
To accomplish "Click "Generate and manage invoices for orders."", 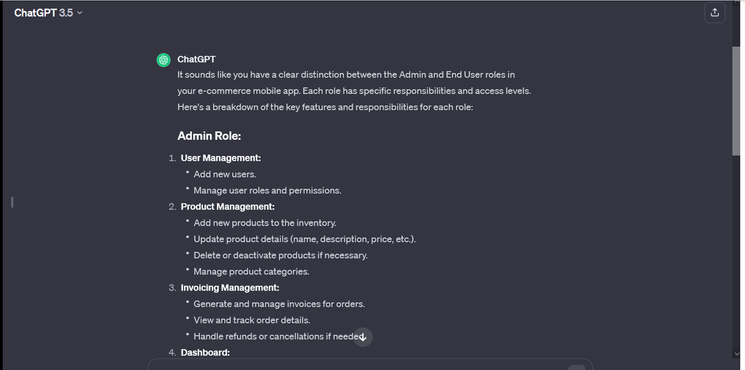I will click(279, 304).
